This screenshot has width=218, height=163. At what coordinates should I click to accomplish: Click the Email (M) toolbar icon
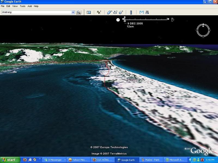(141, 12)
